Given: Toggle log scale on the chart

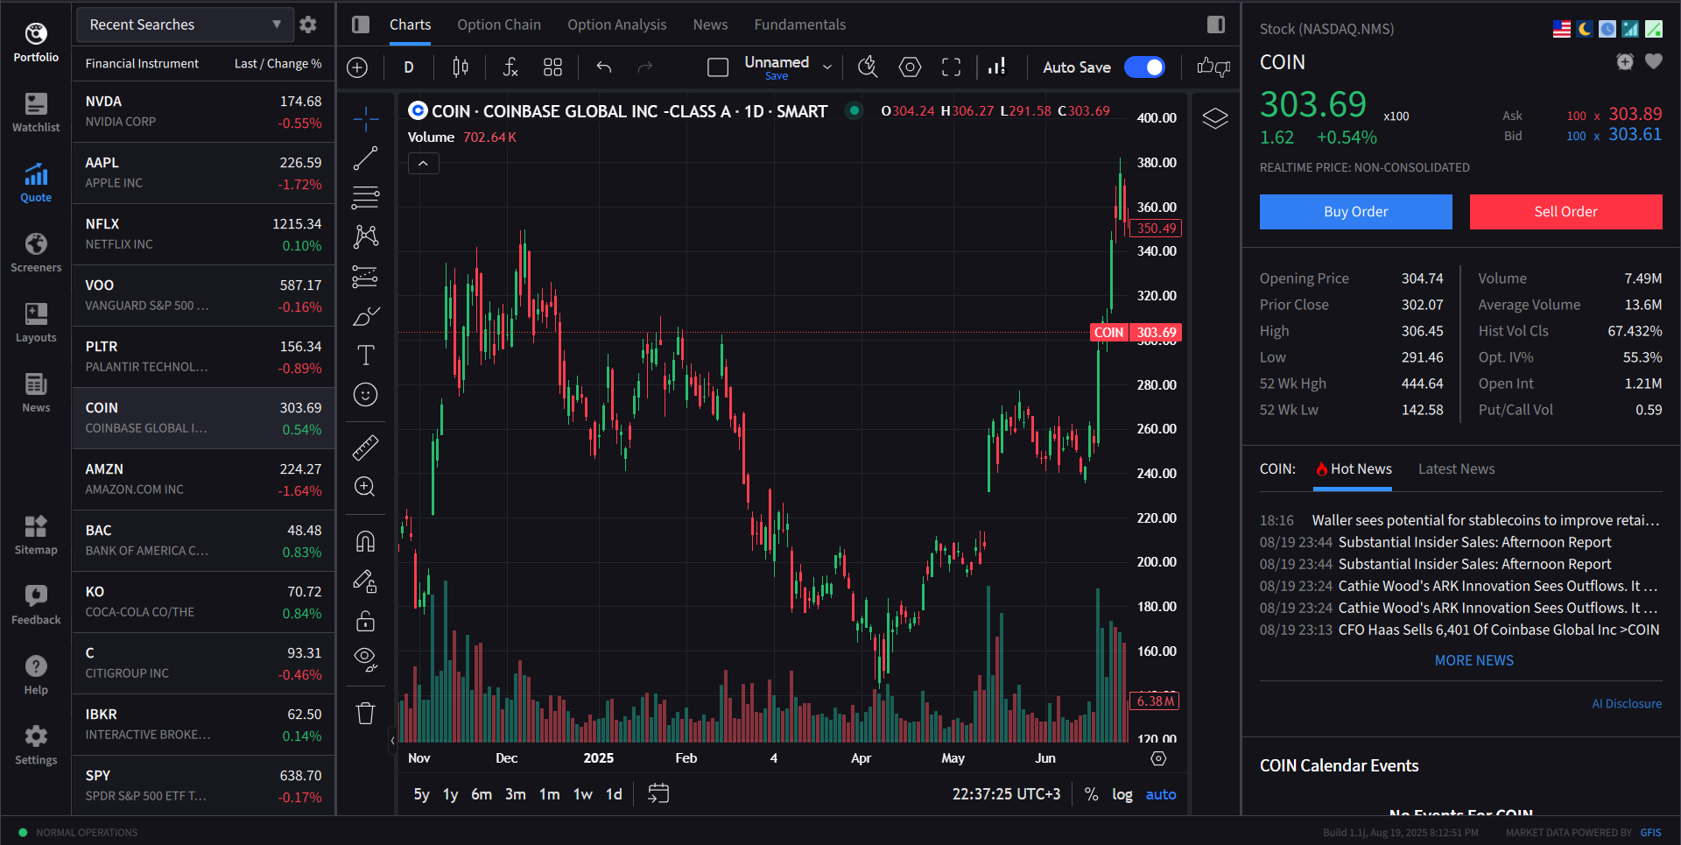Looking at the screenshot, I should (x=1122, y=794).
